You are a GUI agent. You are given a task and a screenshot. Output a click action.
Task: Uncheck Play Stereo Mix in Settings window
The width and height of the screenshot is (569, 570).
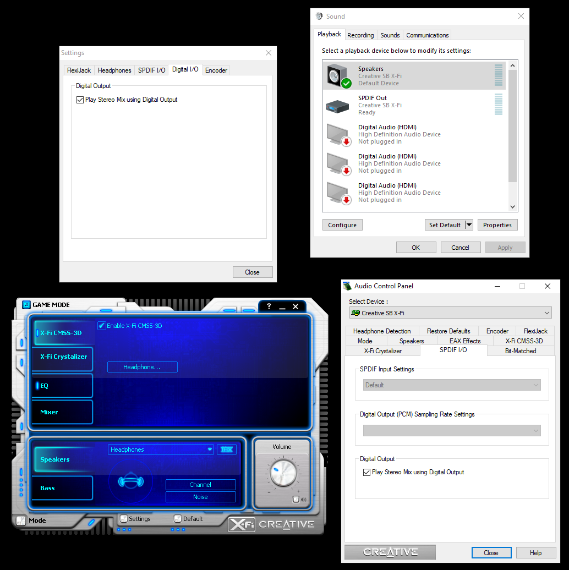click(x=80, y=100)
